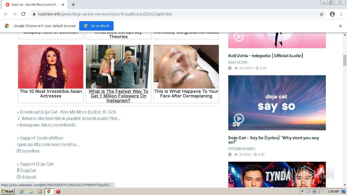Click the browser forward arrow

coord(15,14)
